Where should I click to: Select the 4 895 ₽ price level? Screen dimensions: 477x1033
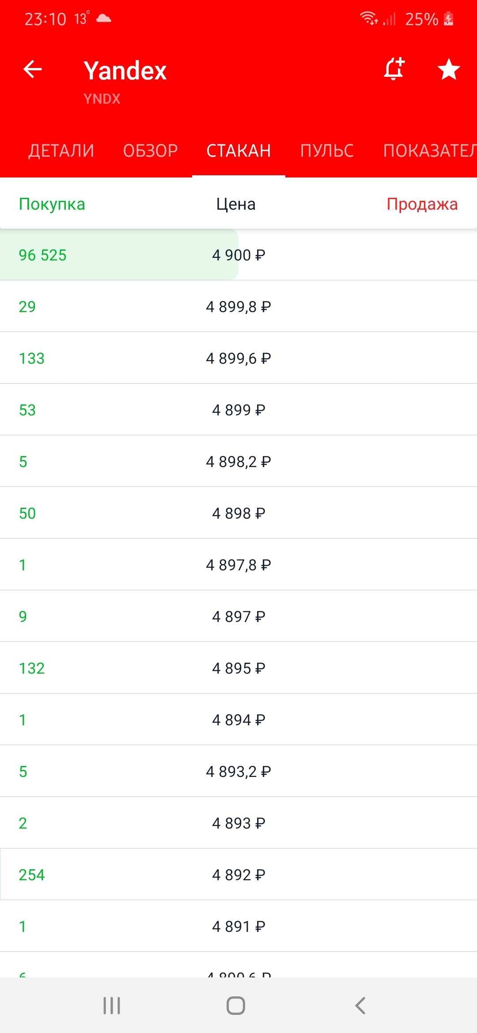[238, 668]
